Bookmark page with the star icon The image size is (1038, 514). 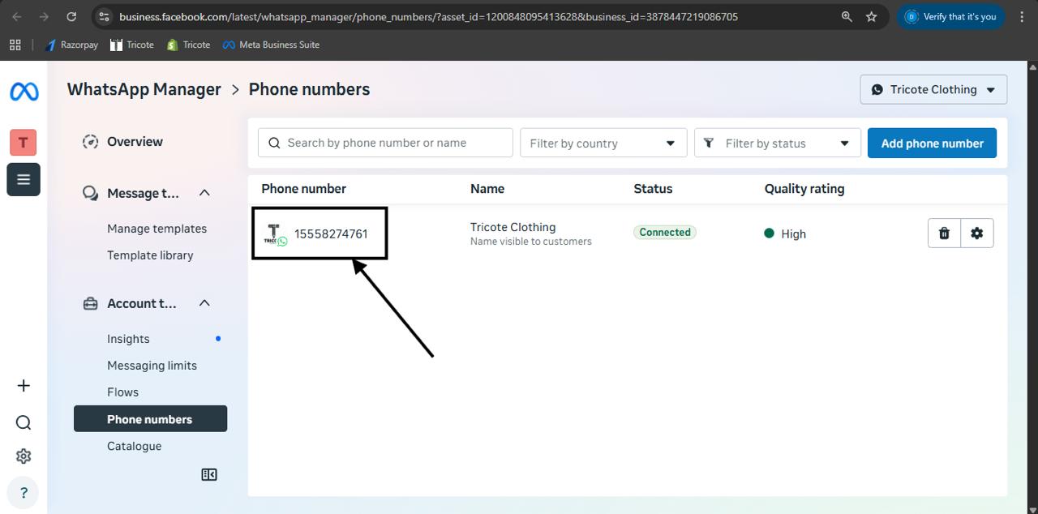pyautogui.click(x=872, y=16)
